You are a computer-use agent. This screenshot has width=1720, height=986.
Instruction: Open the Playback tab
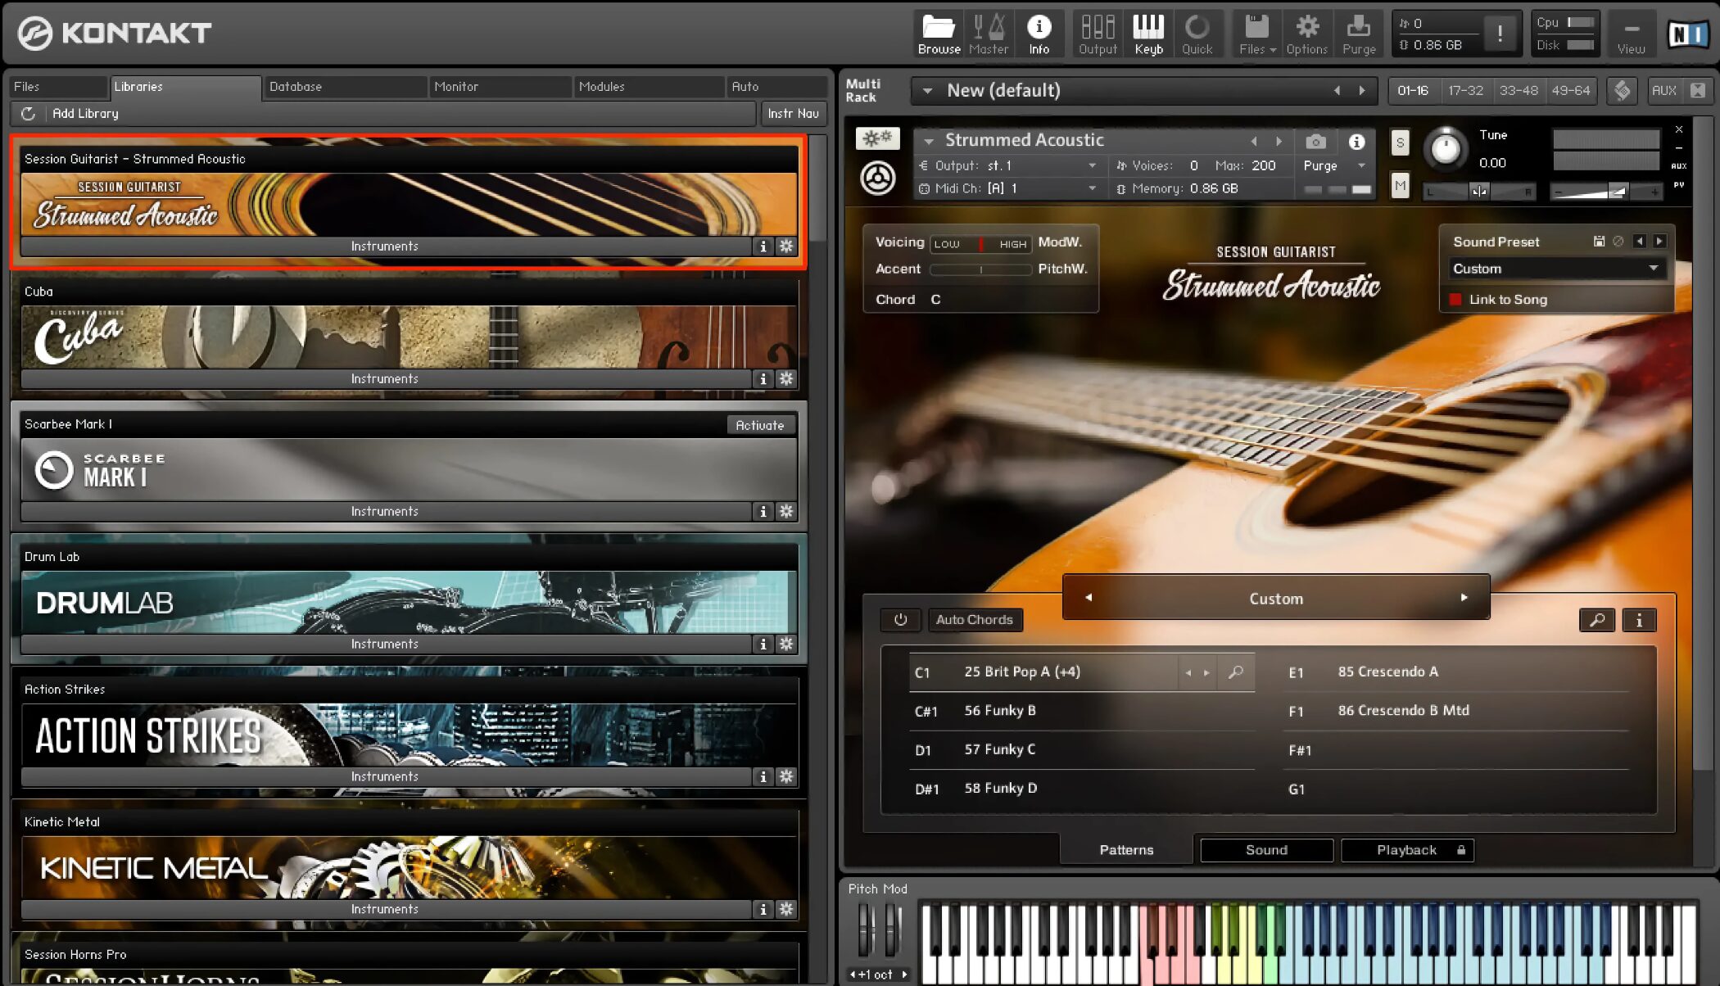pos(1406,850)
